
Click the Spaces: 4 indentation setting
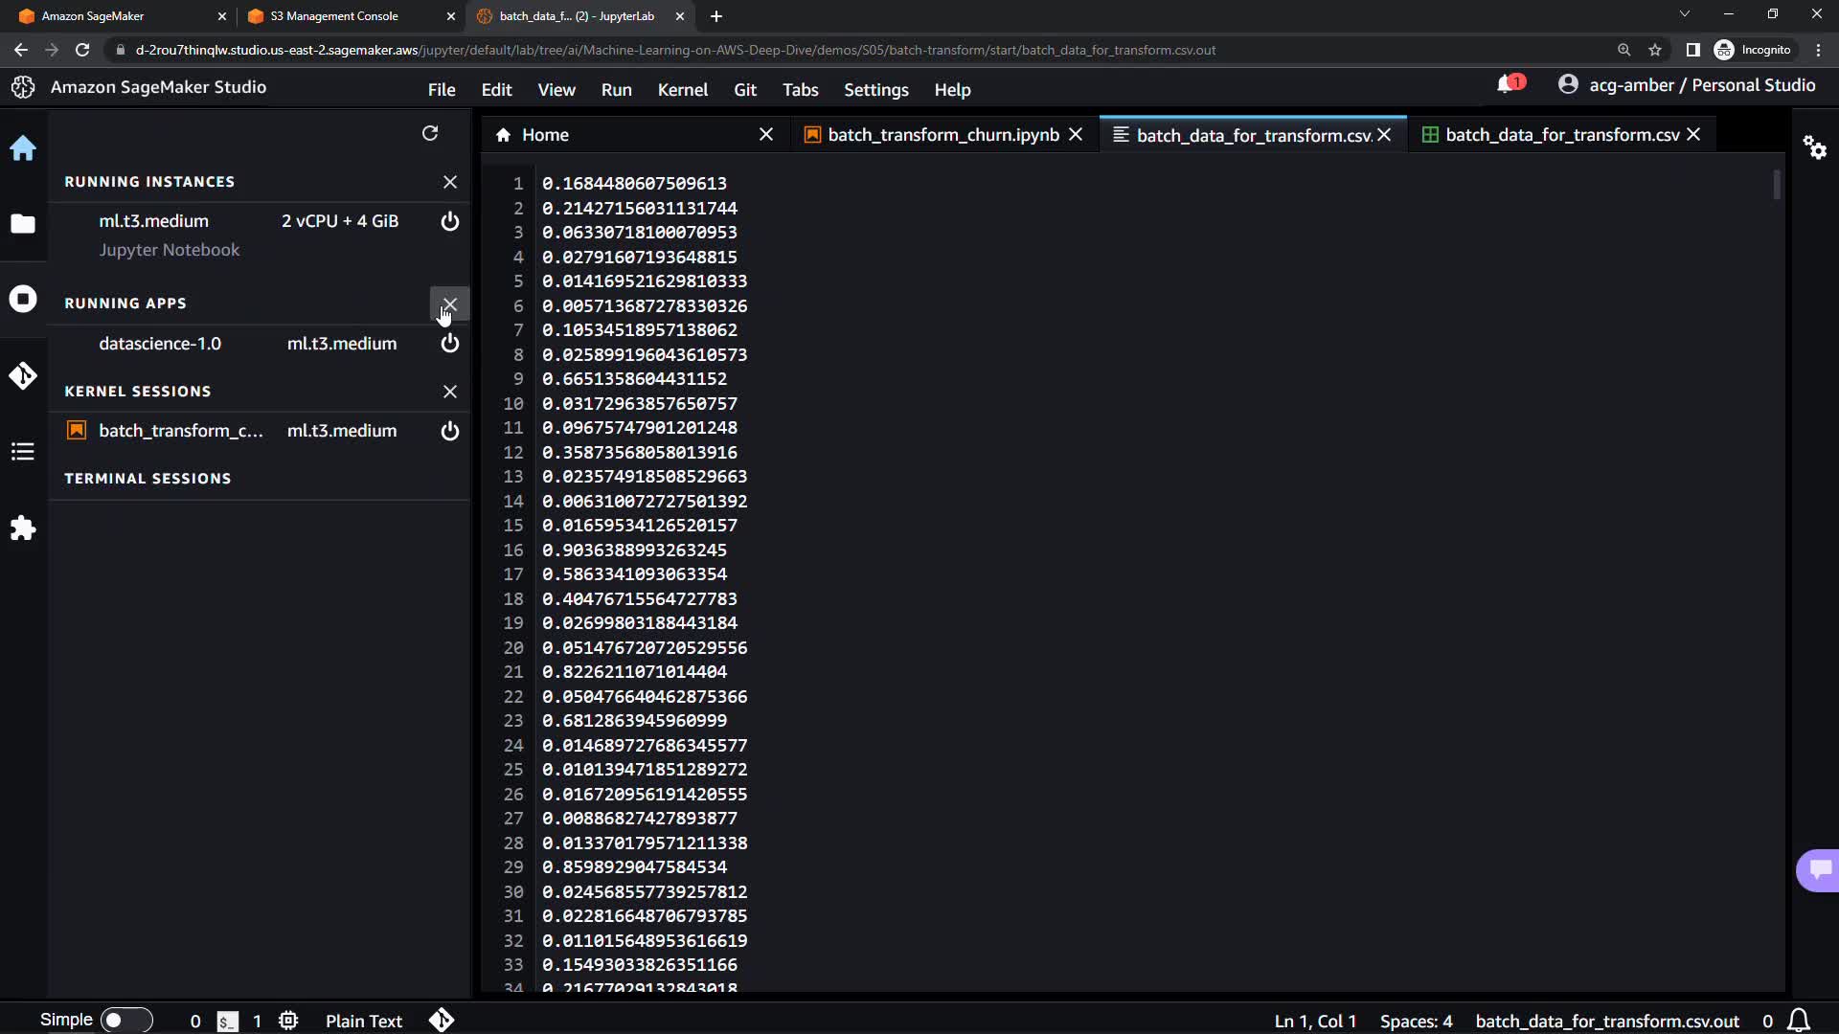(1416, 1021)
